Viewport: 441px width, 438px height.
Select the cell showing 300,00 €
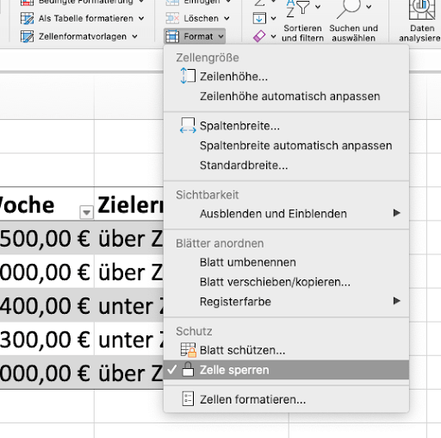(x=47, y=339)
